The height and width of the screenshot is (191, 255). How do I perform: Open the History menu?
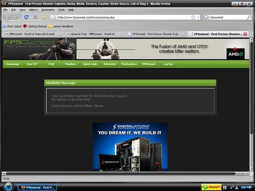pos(33,10)
